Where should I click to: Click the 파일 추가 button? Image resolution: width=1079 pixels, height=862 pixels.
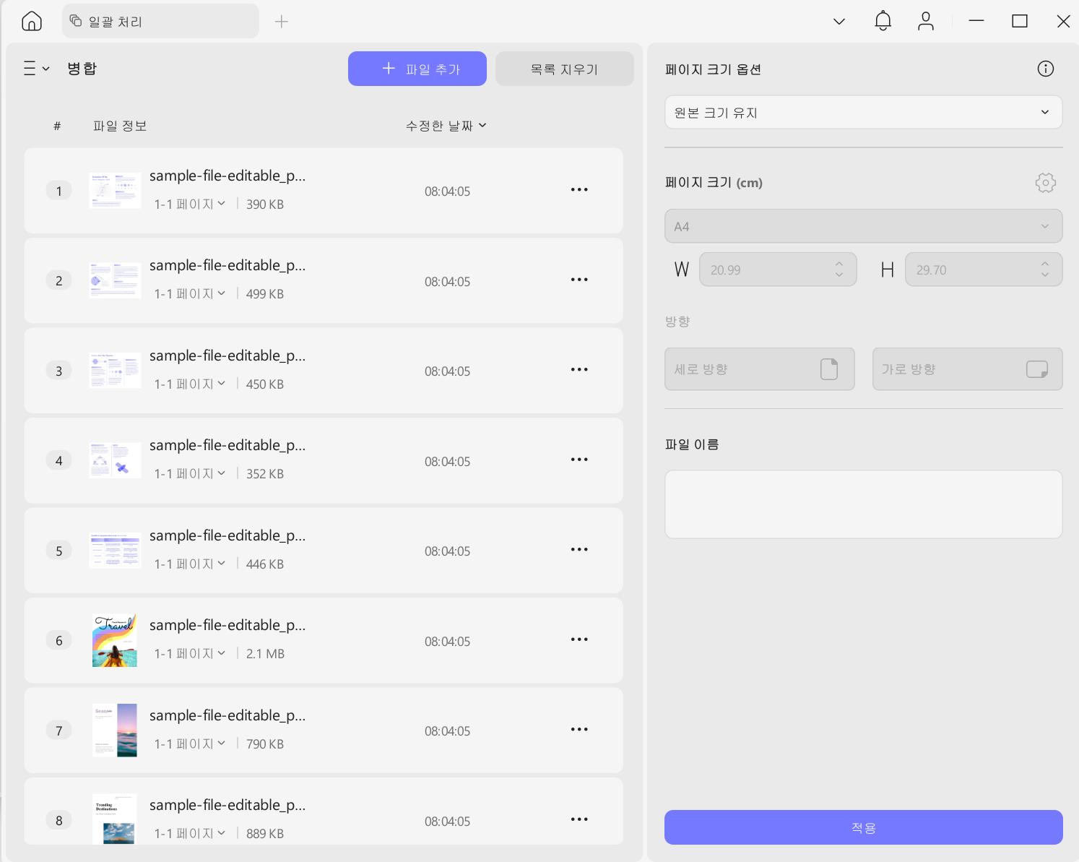coord(417,69)
